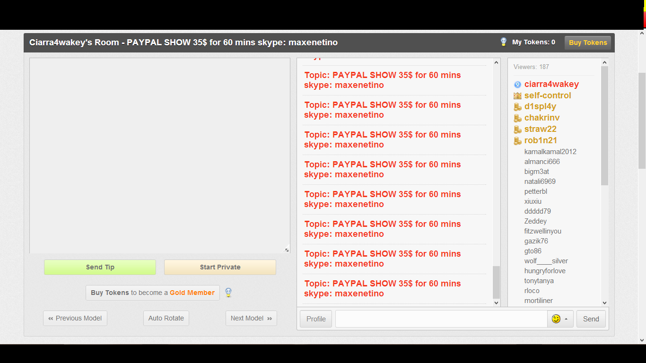Image resolution: width=646 pixels, height=363 pixels.
Task: Select viewer natali6969
Action: tap(540, 181)
